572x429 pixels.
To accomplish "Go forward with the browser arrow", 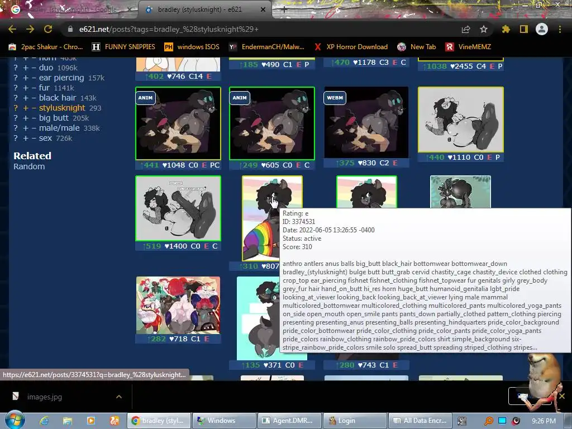I will tap(30, 29).
